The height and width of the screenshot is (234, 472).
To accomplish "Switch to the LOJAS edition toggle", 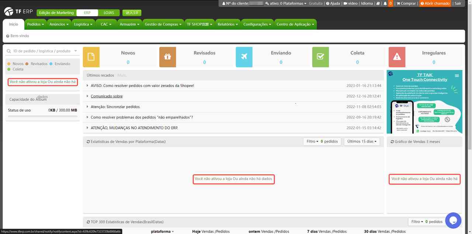I will (109, 13).
